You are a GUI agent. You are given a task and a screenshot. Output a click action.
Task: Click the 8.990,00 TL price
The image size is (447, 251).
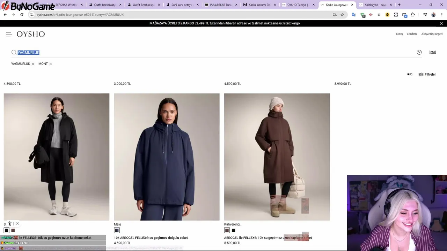[x=343, y=84]
